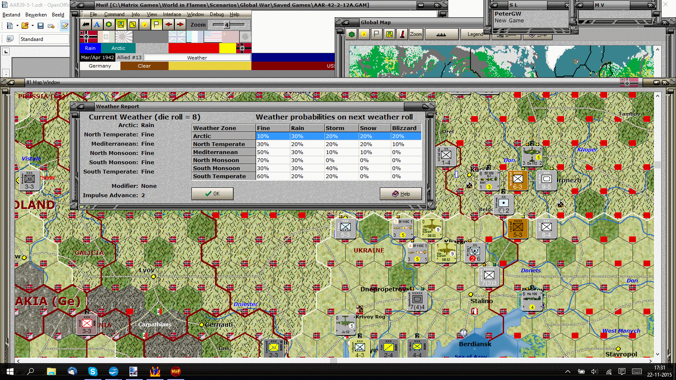The height and width of the screenshot is (380, 676).
Task: Click the 9-5 armor unit near Voronezh
Action: [546, 180]
